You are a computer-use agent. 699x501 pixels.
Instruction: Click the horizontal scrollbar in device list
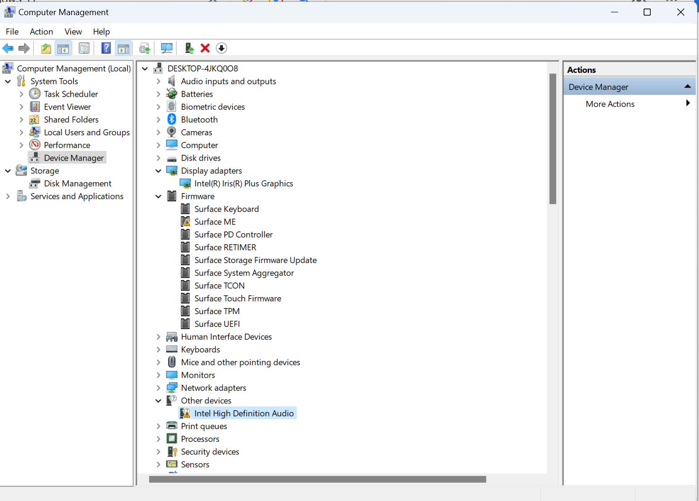(317, 479)
